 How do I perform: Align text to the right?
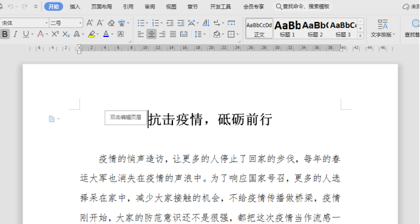coord(162,34)
